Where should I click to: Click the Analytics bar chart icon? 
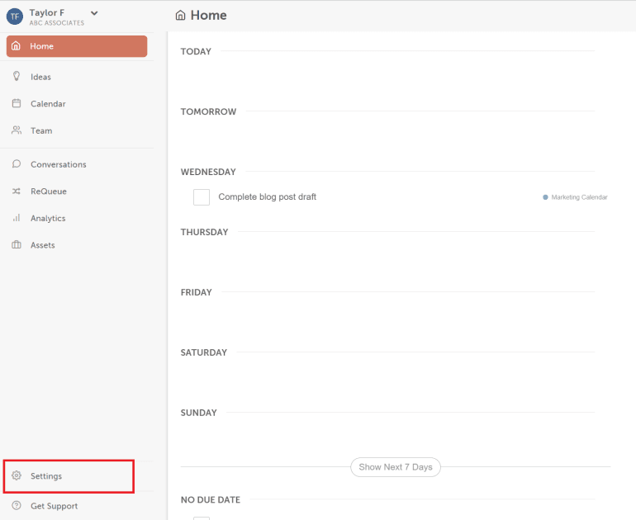click(17, 218)
